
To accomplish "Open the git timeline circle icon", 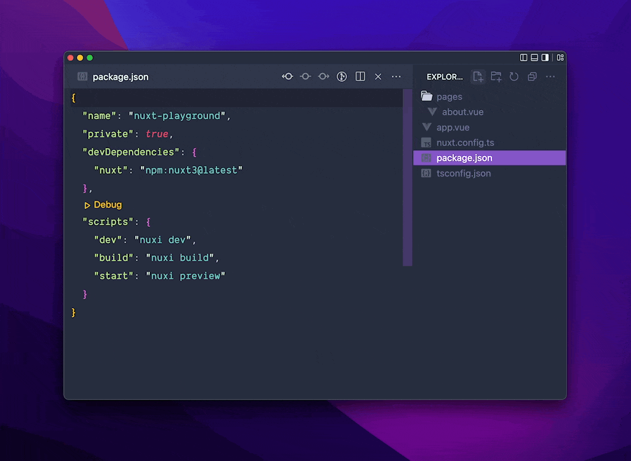I will pos(342,77).
